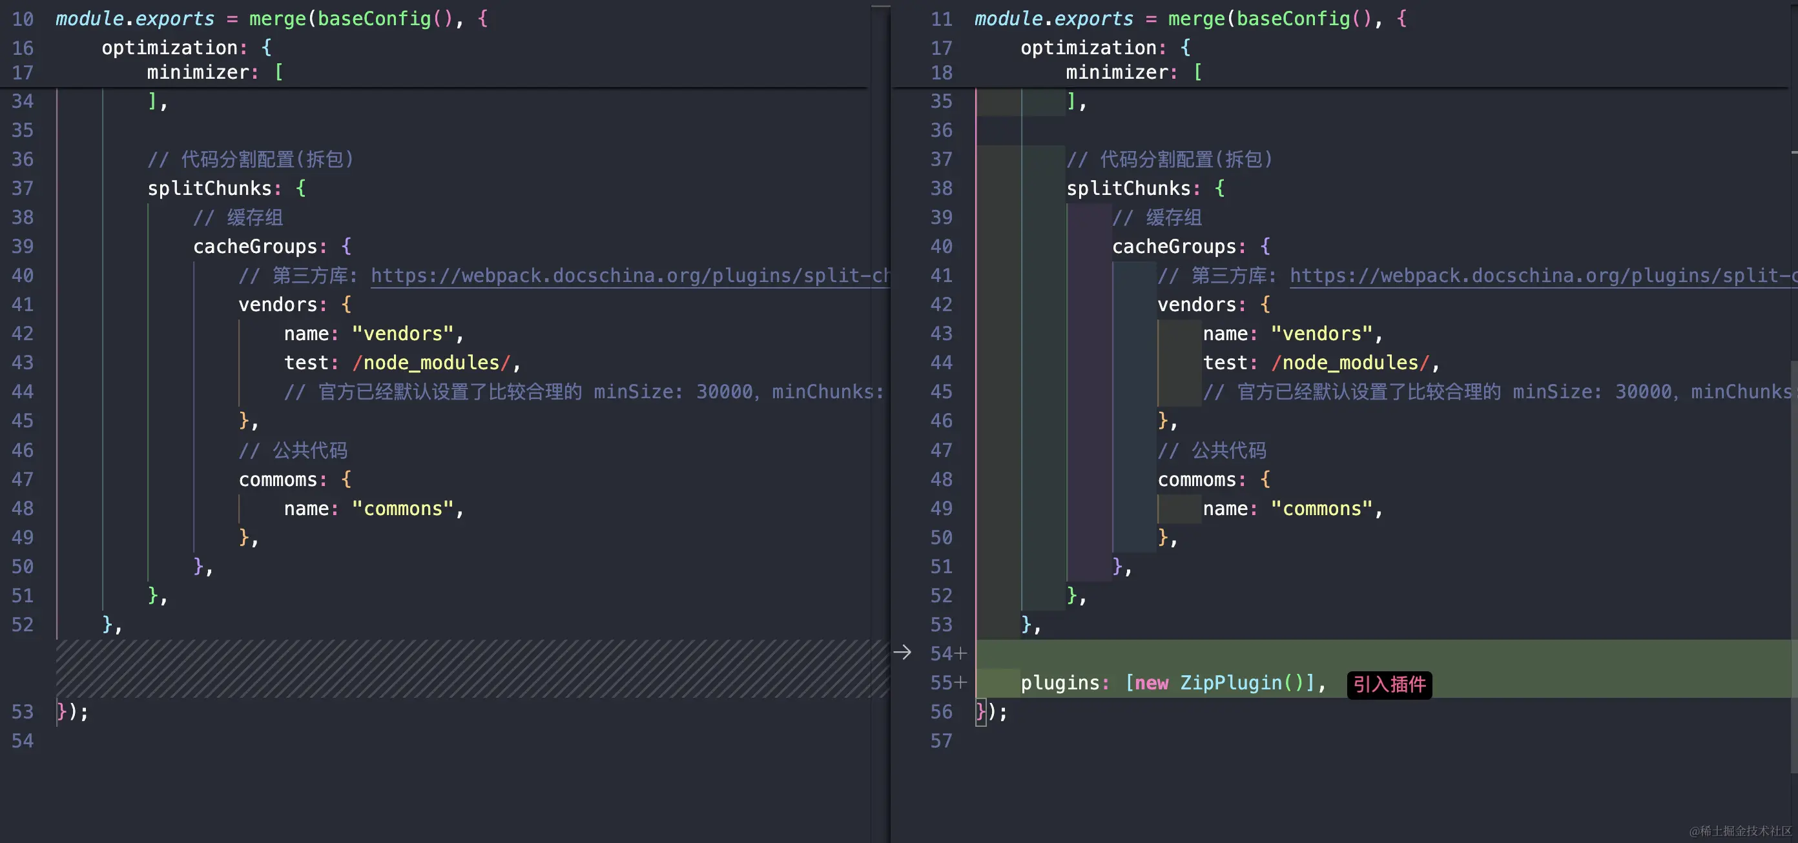The width and height of the screenshot is (1798, 843).
Task: Click the red 引入插件 annotation label
Action: pyautogui.click(x=1389, y=684)
